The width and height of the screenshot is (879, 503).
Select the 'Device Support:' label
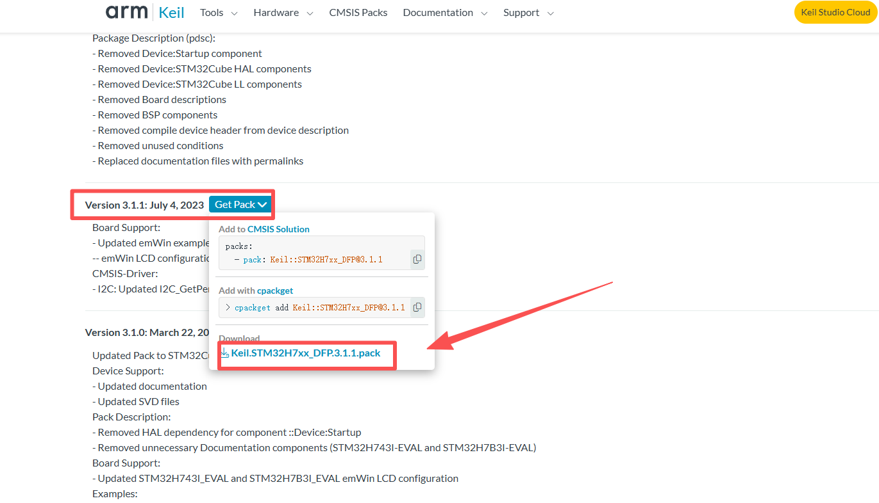pos(128,371)
